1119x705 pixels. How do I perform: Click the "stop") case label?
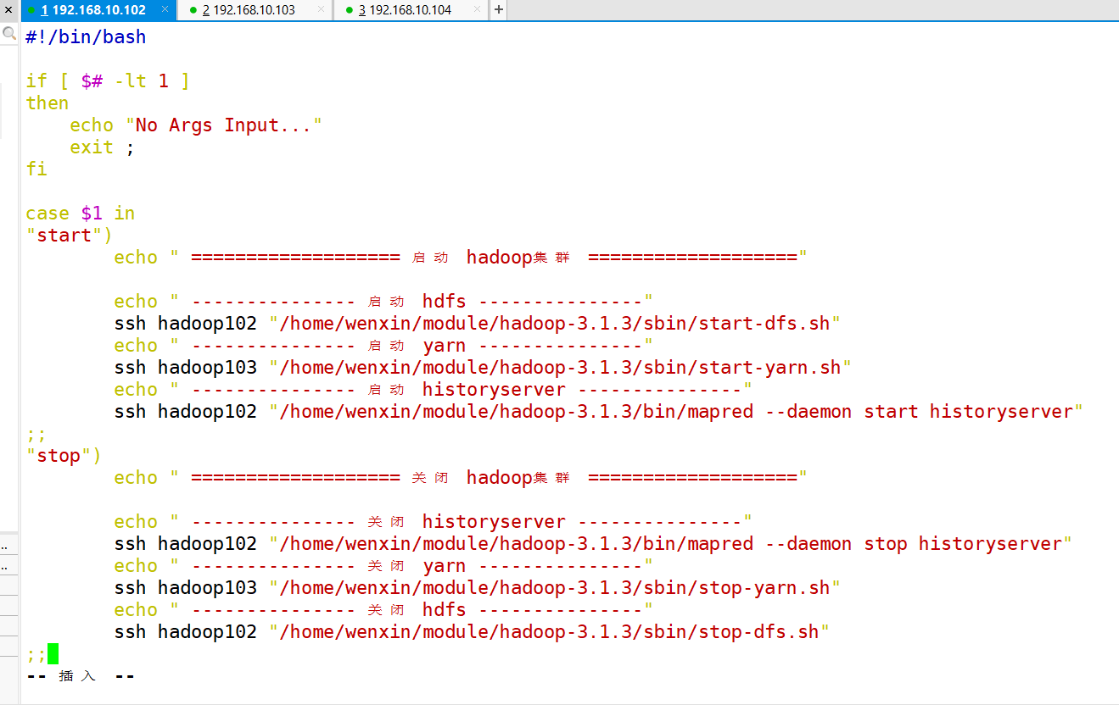[64, 456]
